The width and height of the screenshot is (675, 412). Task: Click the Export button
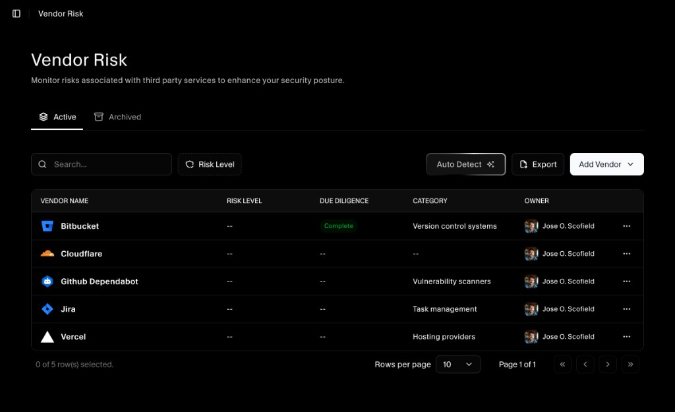[x=538, y=164]
